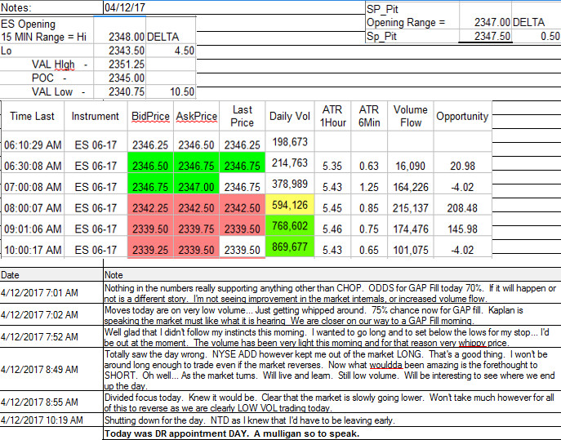Select the daily volume 198,673

pos(290,142)
